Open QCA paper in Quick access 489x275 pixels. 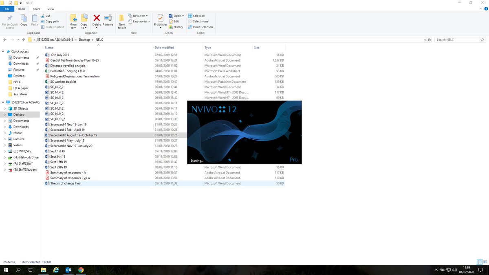click(x=21, y=88)
